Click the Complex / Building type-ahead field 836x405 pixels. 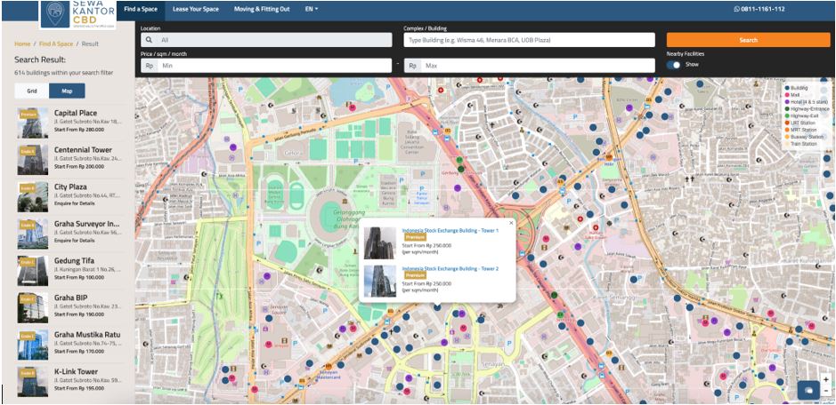coord(530,40)
